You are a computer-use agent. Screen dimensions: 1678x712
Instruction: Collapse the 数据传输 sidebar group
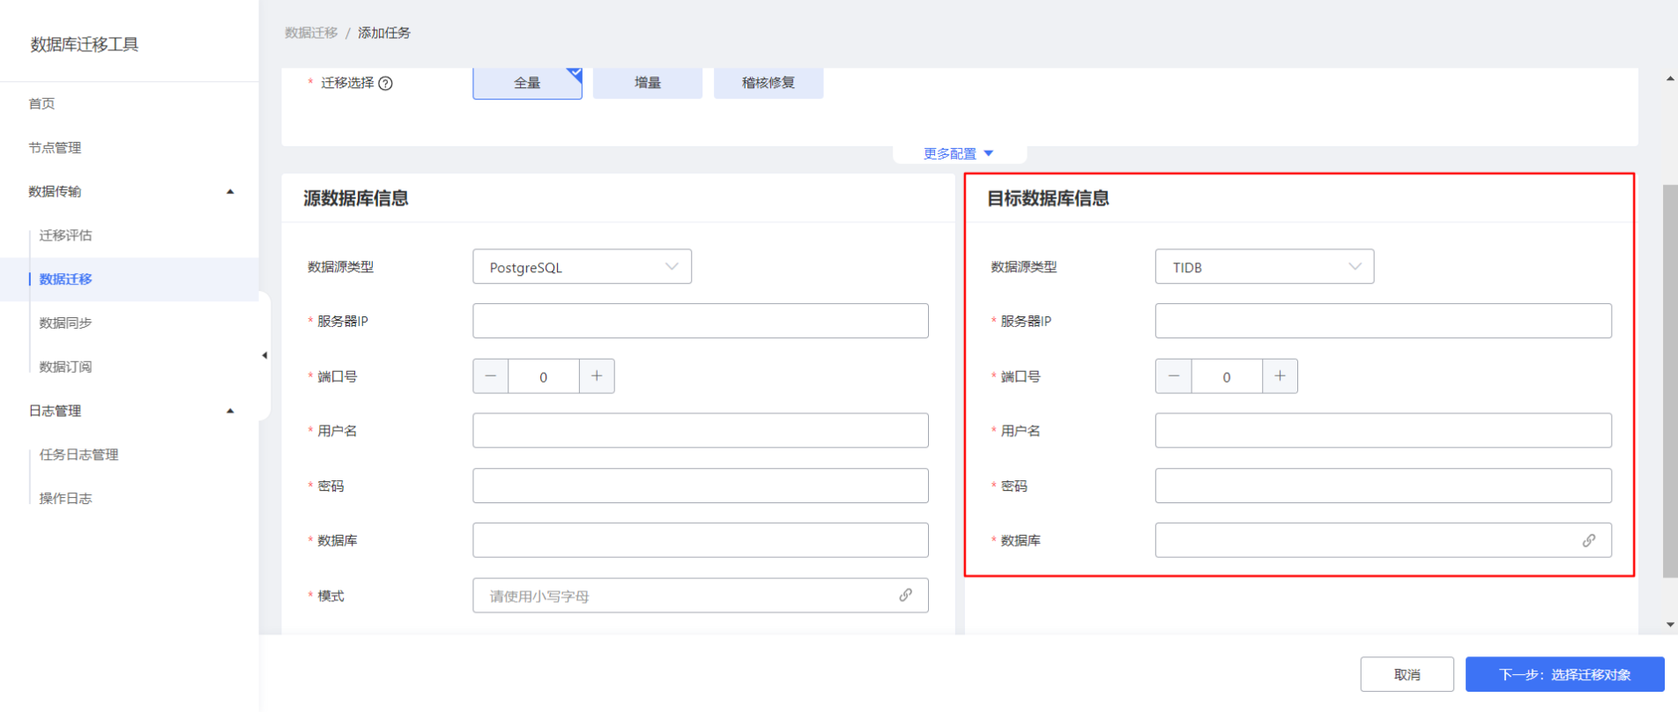(x=230, y=191)
